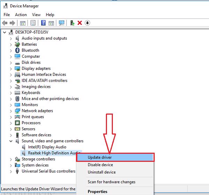Expand the Network adapters category

pyautogui.click(x=11, y=111)
